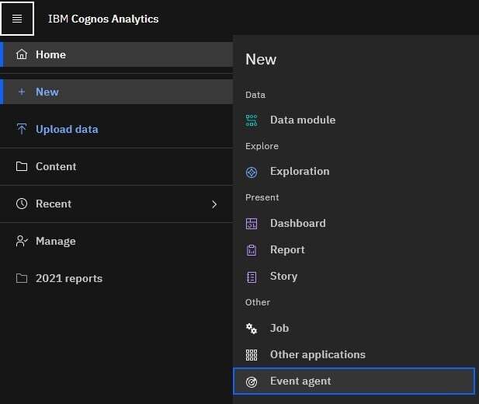Open the Content menu entry

(x=116, y=167)
